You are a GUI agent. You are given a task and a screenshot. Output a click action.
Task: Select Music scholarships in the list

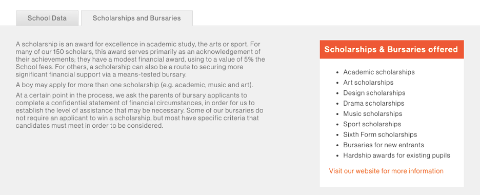click(x=372, y=113)
